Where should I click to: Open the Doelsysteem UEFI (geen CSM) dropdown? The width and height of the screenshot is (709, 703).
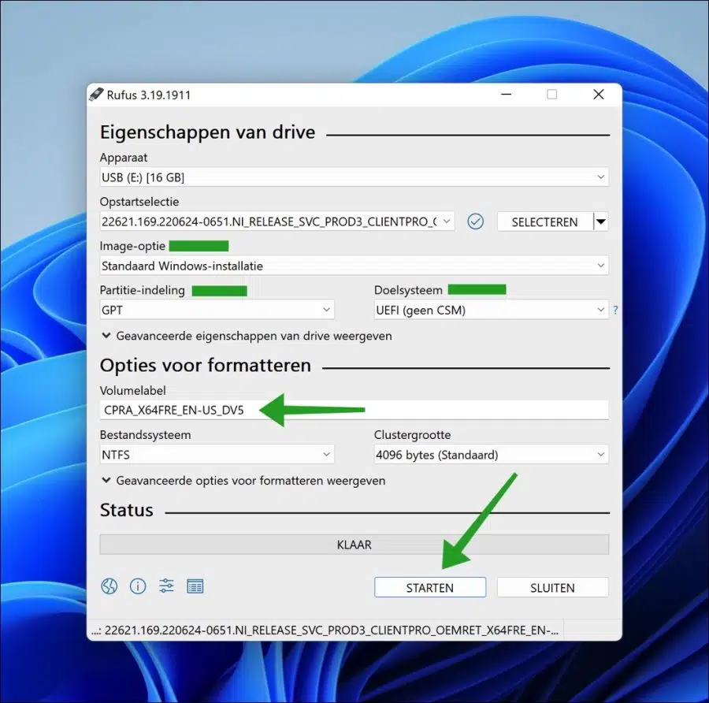tap(491, 310)
